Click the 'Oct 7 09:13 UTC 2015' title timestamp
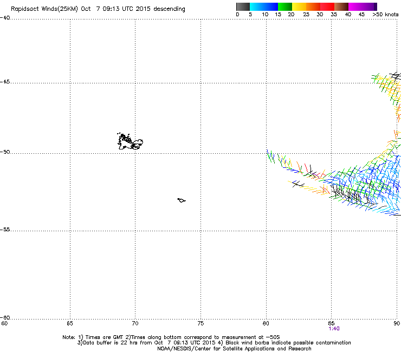This screenshot has height=352, width=401. click(x=115, y=9)
